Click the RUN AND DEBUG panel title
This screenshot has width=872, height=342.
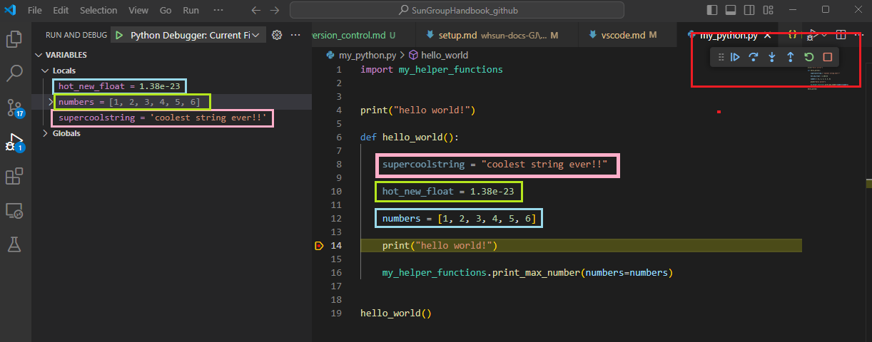tap(76, 35)
